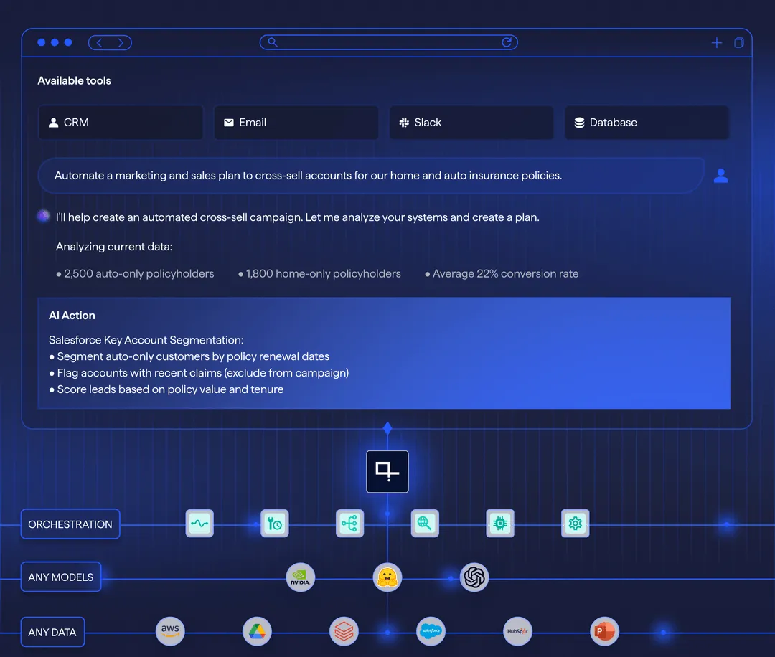Screen dimensions: 775x657
Task: Click the Hugging Face emoji icon
Action: (x=387, y=577)
